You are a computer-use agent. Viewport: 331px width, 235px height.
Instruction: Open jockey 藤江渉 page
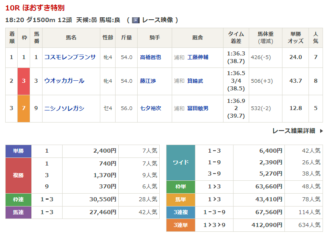148,81
